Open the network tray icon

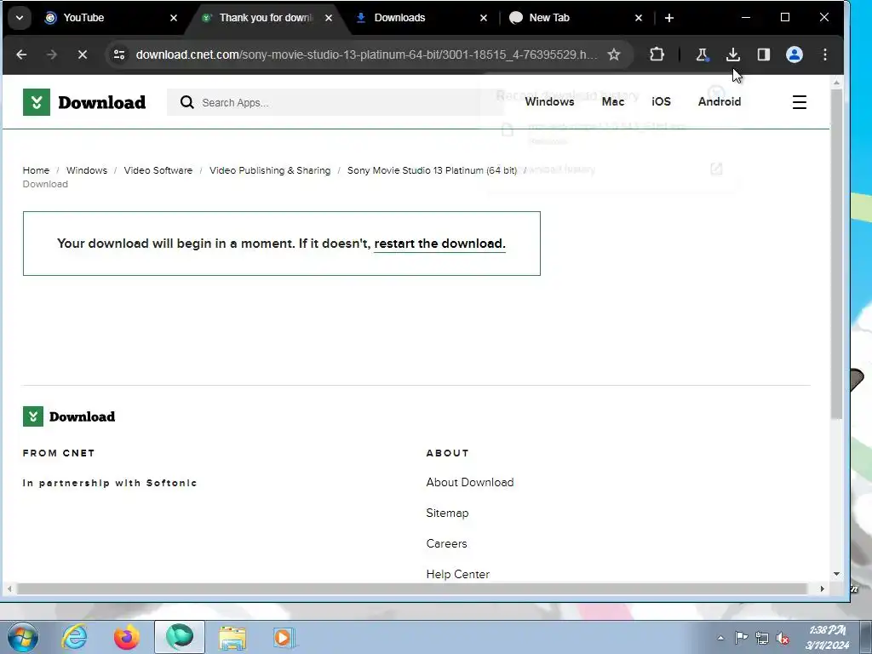click(762, 638)
